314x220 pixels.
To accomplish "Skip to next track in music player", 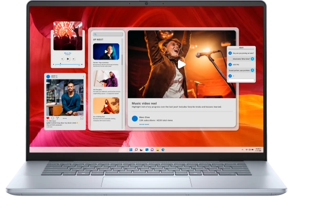I will 74,59.
